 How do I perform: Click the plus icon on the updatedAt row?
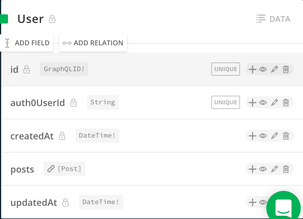click(x=252, y=202)
